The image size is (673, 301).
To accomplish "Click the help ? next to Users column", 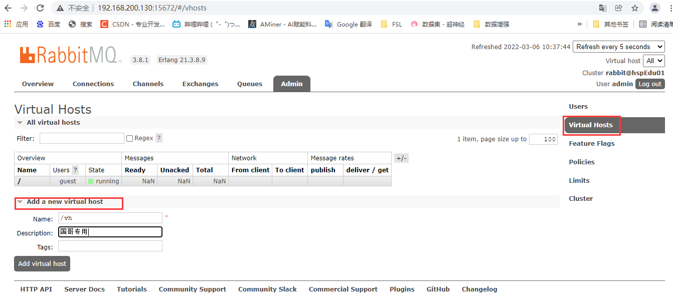I will (x=75, y=170).
